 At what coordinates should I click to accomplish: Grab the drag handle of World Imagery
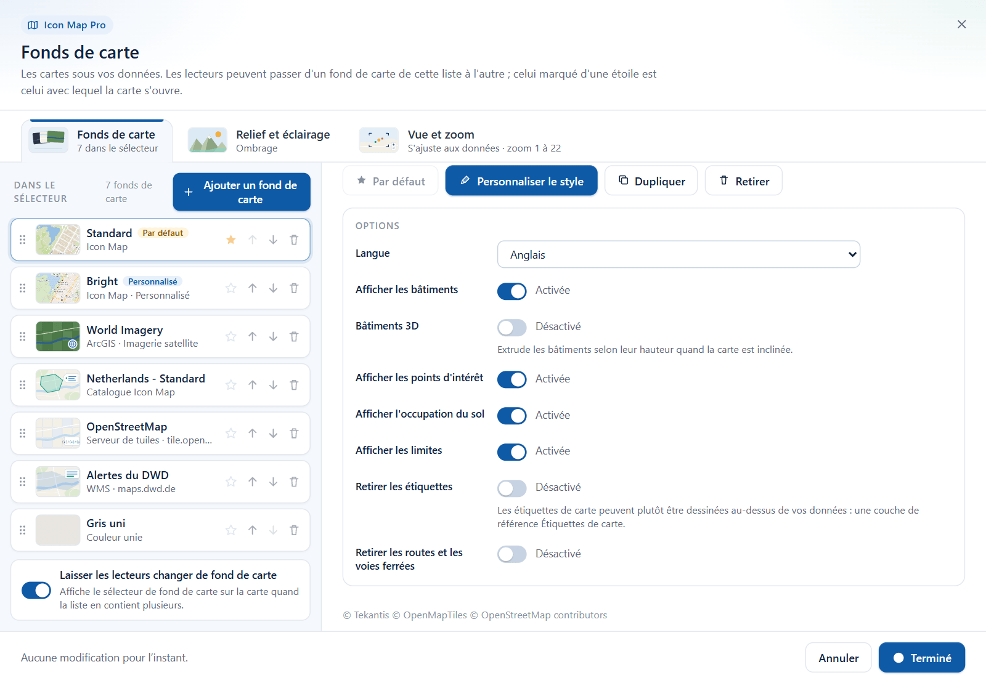pyautogui.click(x=23, y=336)
